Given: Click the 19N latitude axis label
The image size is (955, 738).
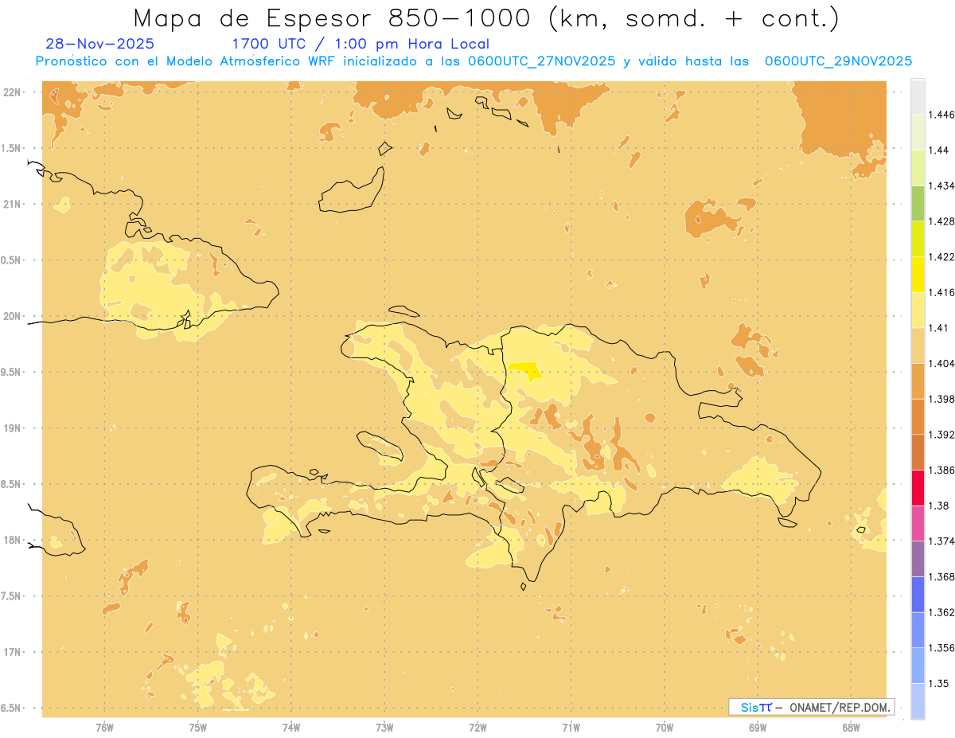Looking at the screenshot, I should pos(12,428).
